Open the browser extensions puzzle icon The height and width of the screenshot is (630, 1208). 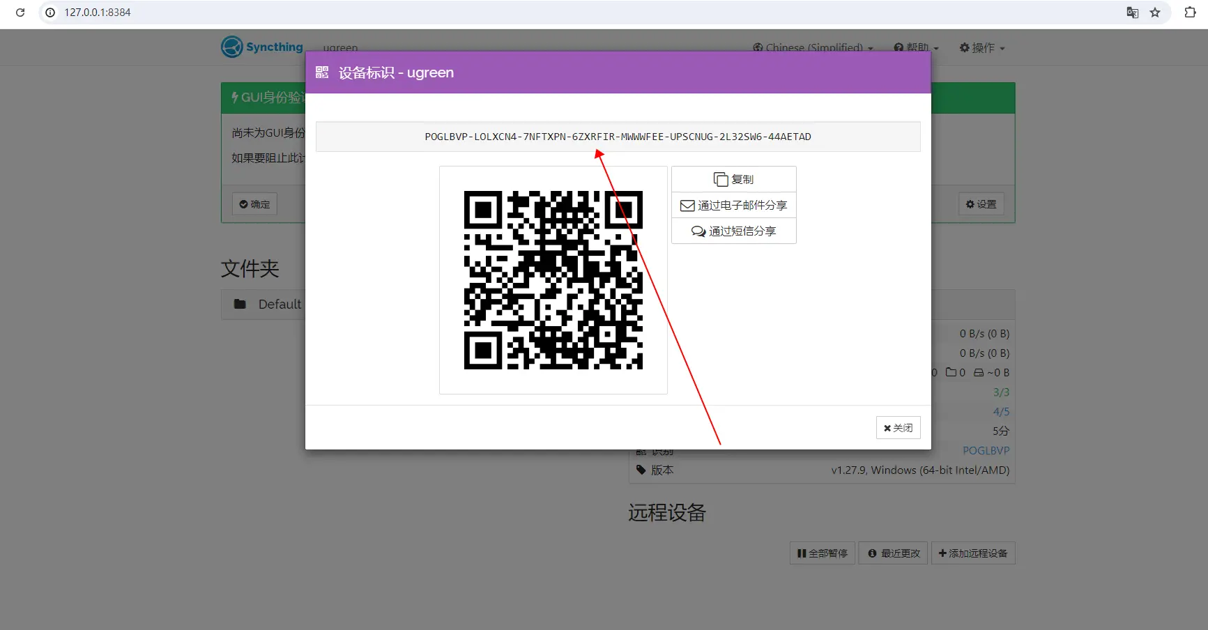pyautogui.click(x=1191, y=13)
